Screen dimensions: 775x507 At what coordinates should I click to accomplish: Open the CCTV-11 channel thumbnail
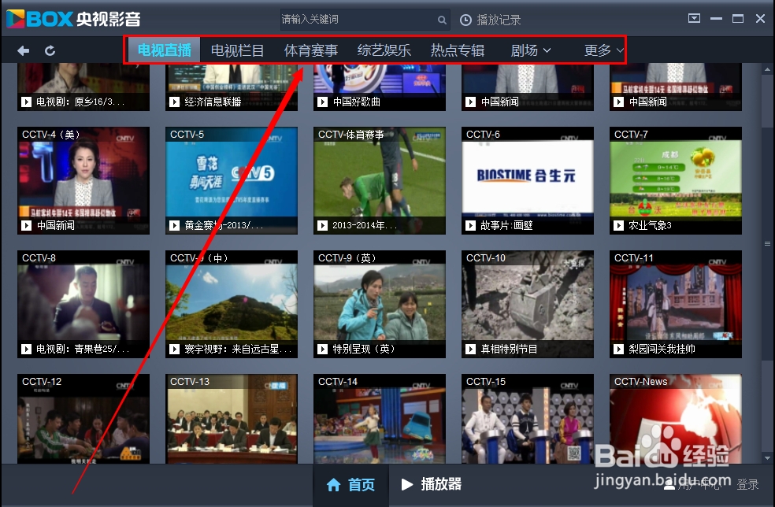click(675, 304)
